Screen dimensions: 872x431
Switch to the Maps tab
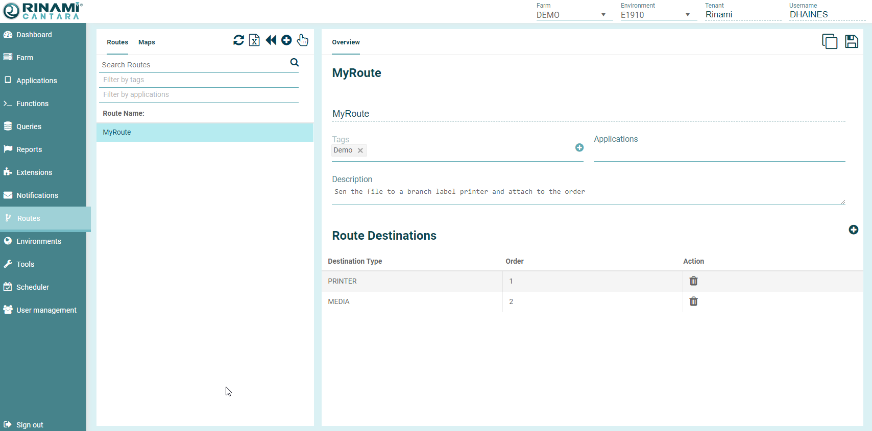coord(147,42)
